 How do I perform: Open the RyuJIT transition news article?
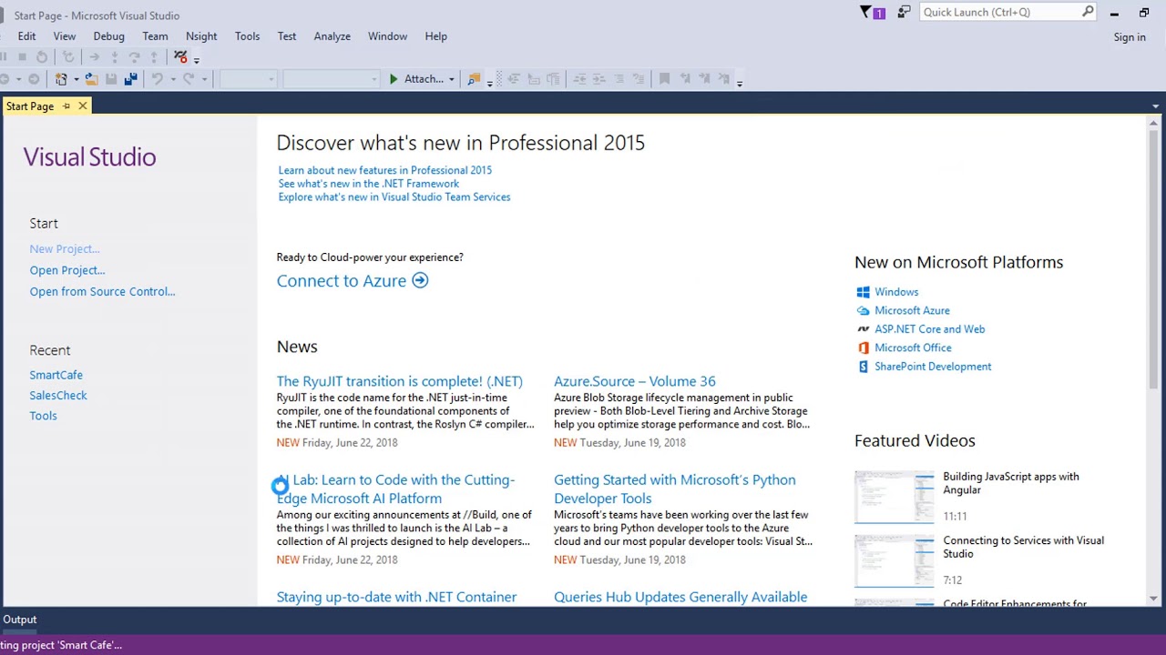coord(400,381)
